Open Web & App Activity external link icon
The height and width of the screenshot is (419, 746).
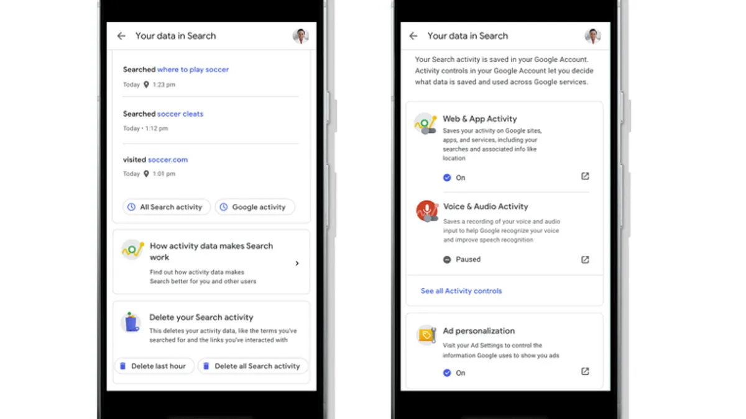[x=585, y=176]
